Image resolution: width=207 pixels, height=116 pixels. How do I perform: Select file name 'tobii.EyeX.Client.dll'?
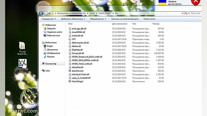point(80,74)
